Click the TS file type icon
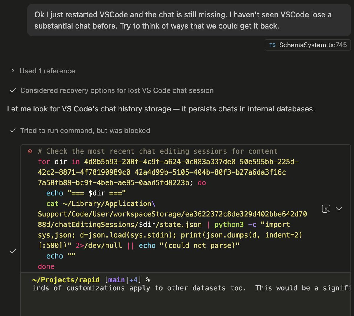Viewport: 354px width, 316px height. (x=272, y=45)
